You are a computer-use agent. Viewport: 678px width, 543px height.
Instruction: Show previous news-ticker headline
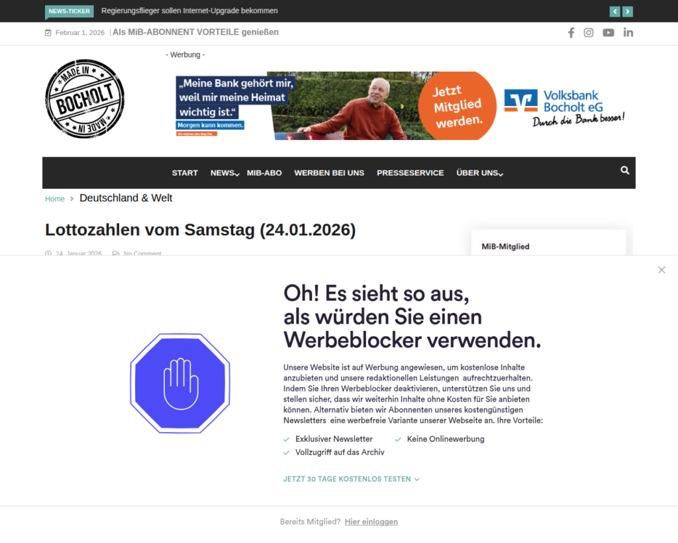[615, 12]
